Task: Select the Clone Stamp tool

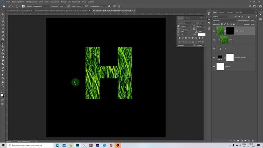Action: click(3, 46)
